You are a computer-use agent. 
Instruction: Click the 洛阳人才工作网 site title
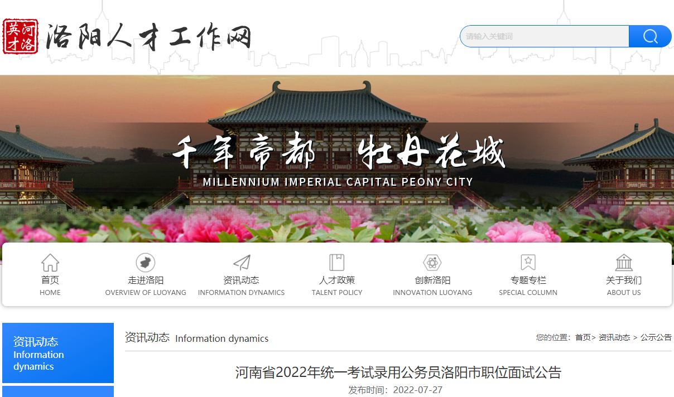(148, 37)
